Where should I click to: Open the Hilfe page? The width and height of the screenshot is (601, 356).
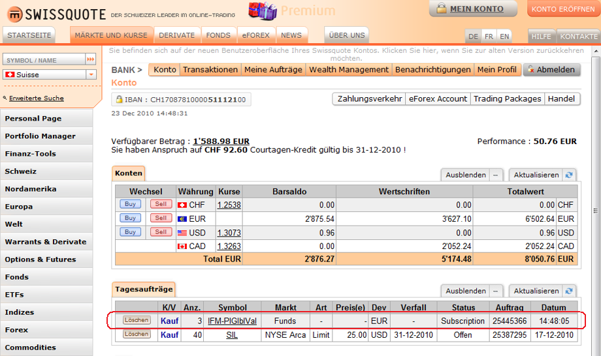[x=541, y=37]
